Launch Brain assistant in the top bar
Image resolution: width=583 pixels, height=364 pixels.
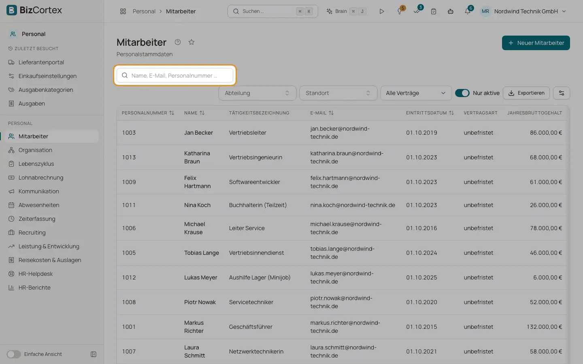[x=346, y=11]
